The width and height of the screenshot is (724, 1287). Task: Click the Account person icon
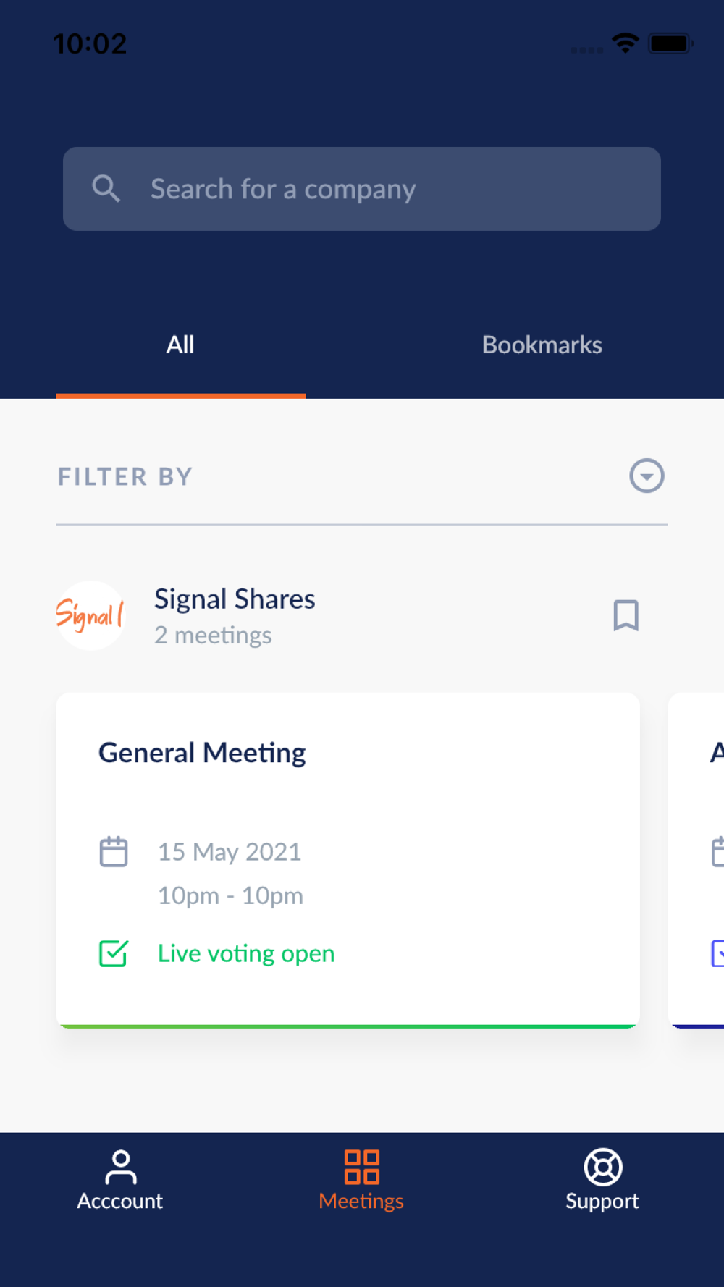[x=121, y=1167]
